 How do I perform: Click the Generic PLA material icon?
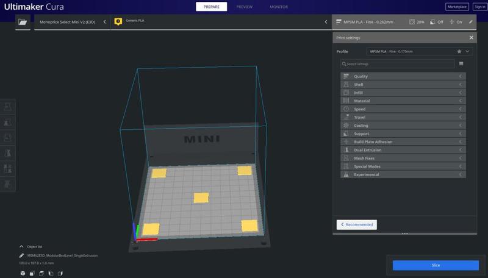coord(118,22)
